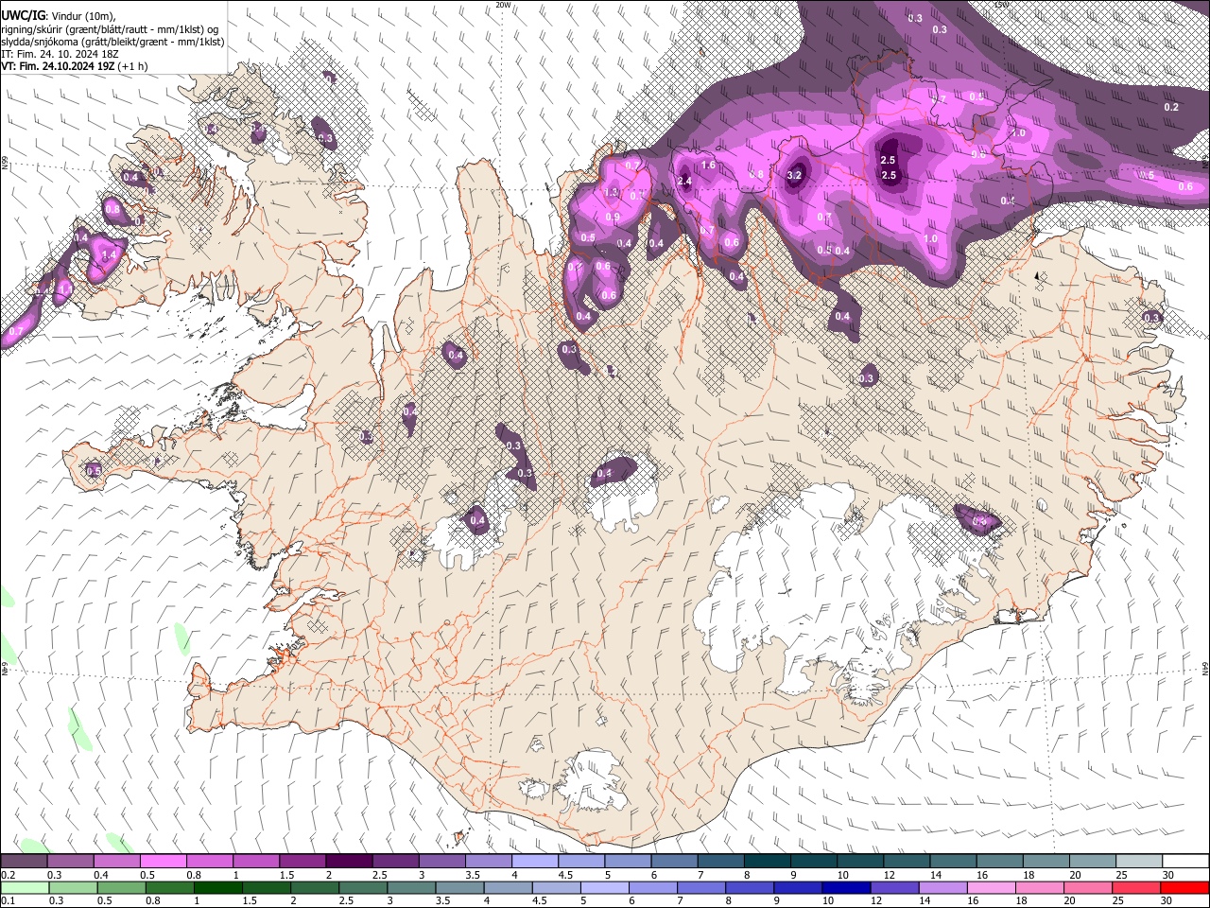Click the 'slydda/snjókoma' description line in header
This screenshot has height=908, width=1210.
point(112,42)
